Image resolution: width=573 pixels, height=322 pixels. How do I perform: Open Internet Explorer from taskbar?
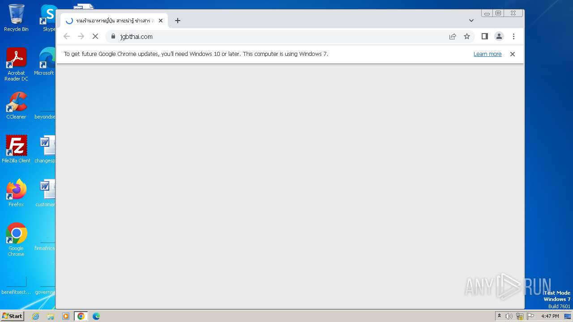(x=35, y=316)
